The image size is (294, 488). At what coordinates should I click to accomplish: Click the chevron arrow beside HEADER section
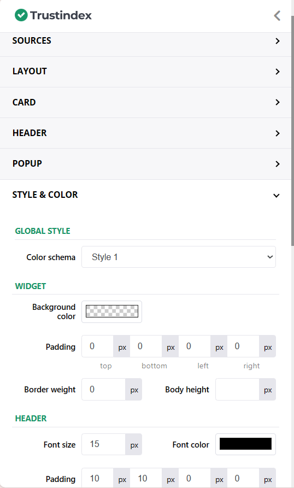click(277, 133)
